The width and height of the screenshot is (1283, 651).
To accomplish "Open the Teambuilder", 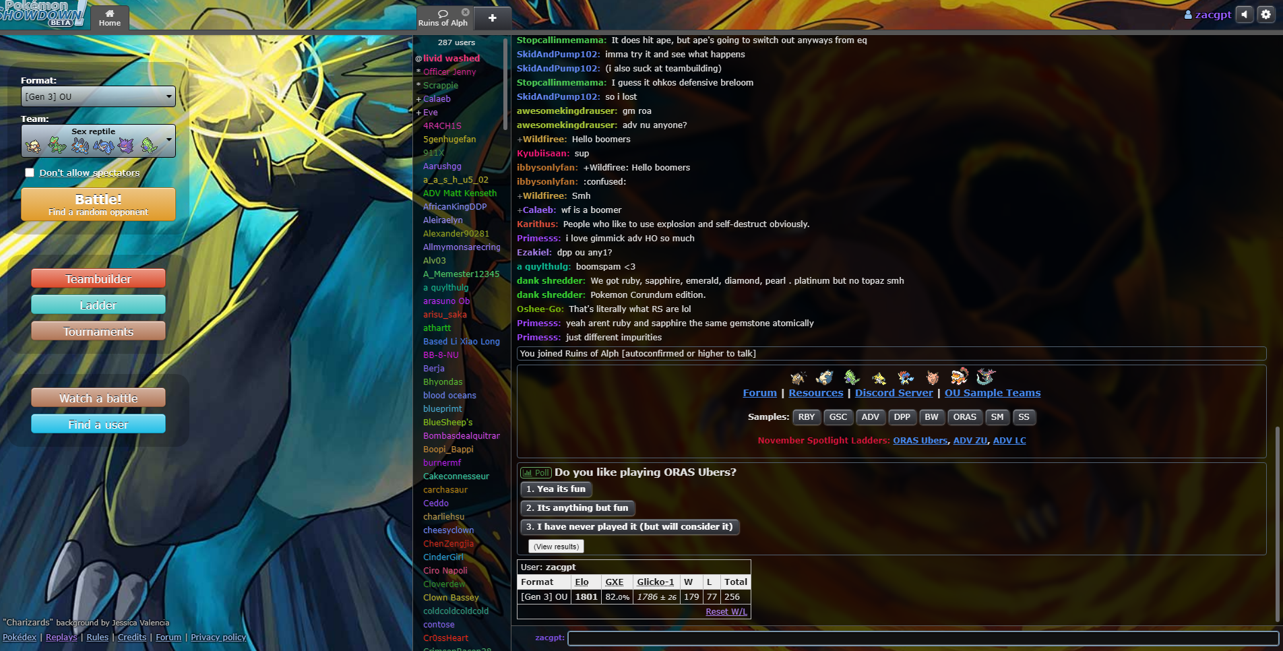I will click(98, 278).
